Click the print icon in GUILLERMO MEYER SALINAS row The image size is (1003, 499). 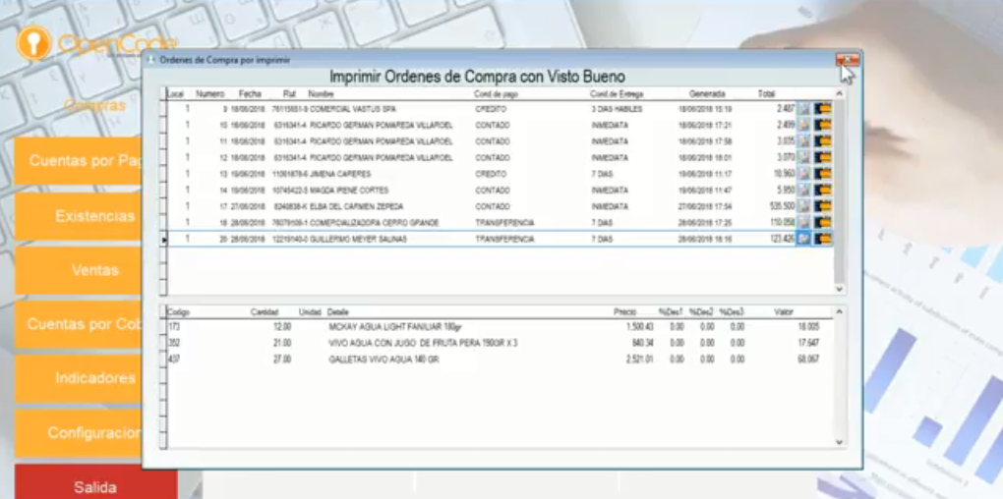point(803,239)
